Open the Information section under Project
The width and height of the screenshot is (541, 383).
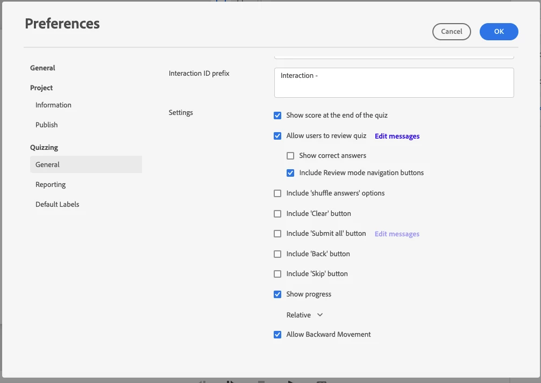click(x=53, y=105)
